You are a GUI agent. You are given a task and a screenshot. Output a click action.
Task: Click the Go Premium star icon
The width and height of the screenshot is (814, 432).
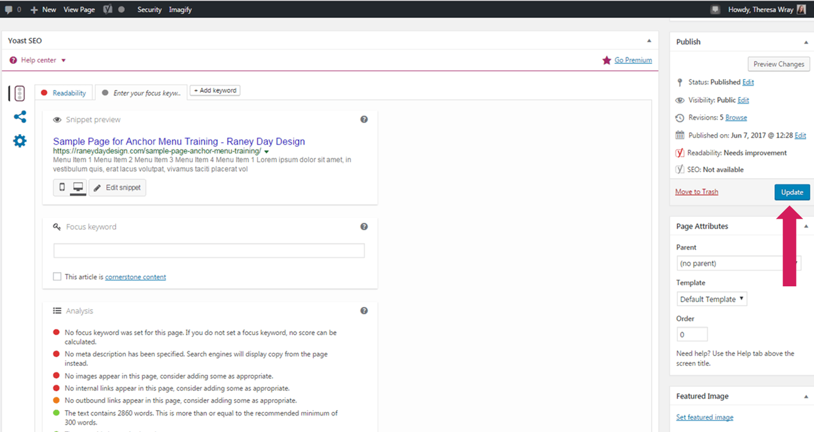(x=607, y=60)
